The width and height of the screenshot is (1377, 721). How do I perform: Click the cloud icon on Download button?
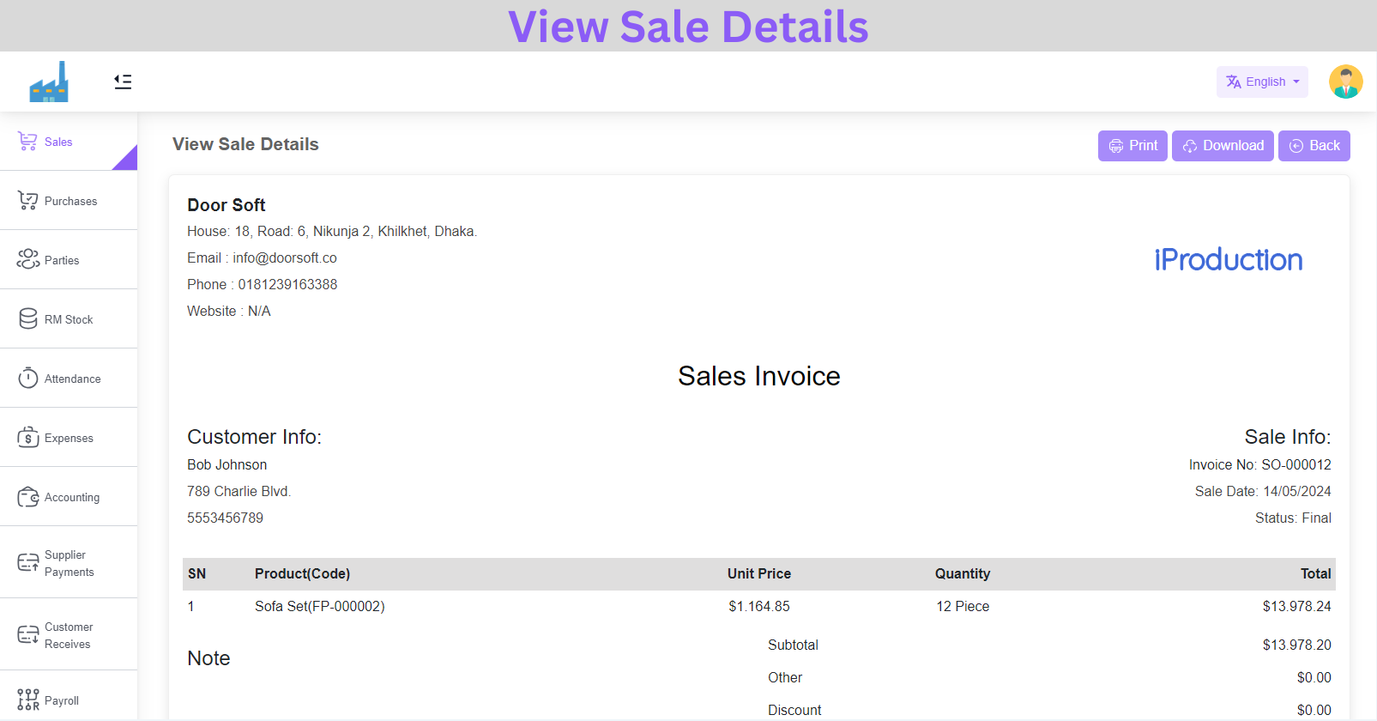(1190, 146)
